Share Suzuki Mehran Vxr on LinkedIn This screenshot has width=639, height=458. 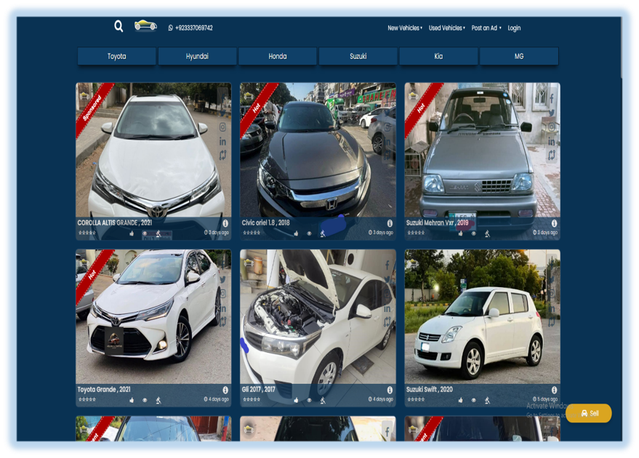551,141
